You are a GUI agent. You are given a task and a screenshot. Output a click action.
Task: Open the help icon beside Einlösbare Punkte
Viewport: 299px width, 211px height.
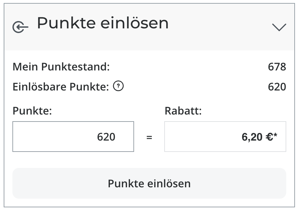[x=118, y=87]
